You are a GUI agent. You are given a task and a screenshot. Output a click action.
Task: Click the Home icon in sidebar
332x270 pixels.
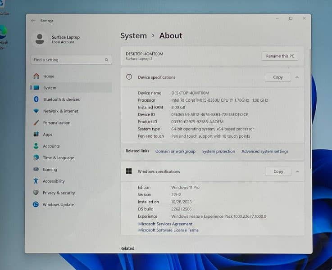click(36, 76)
